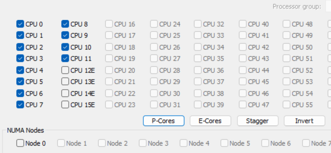
Task: Invert the CPU selection
Action: 304,121
